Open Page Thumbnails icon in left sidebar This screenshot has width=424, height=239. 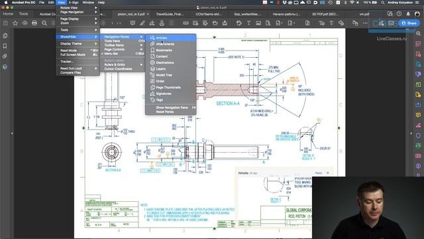pyautogui.click(x=5, y=36)
